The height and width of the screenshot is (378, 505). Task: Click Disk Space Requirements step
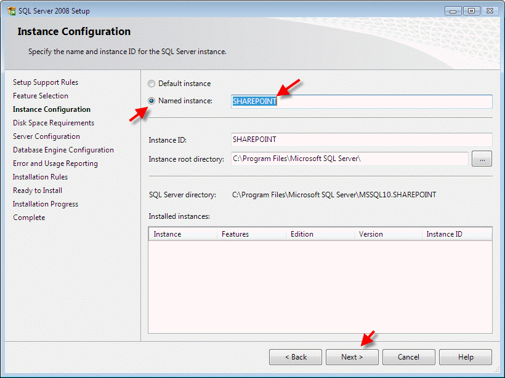tap(54, 123)
